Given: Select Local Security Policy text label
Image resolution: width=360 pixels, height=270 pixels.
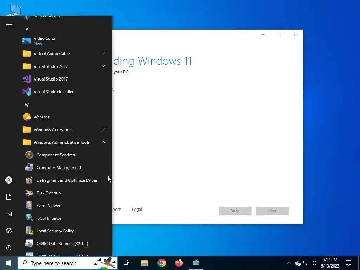Looking at the screenshot, I should [55, 231].
